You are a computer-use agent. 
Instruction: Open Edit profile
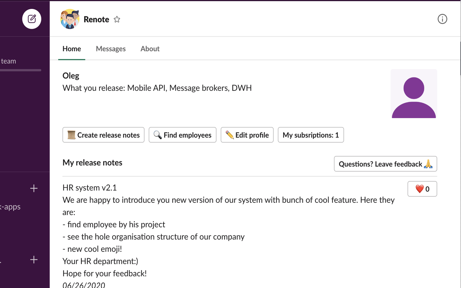(247, 135)
